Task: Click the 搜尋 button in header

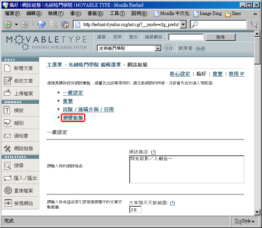Action: (x=221, y=37)
